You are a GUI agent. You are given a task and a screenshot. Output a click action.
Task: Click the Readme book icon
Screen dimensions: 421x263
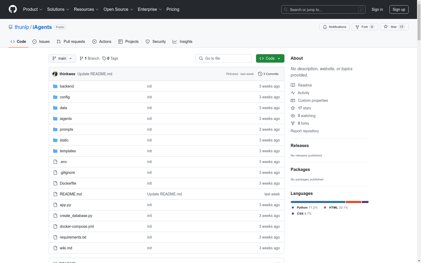tap(293, 85)
